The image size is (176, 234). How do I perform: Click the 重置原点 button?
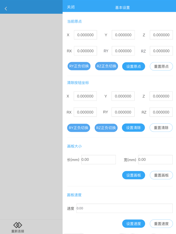pos(161,66)
